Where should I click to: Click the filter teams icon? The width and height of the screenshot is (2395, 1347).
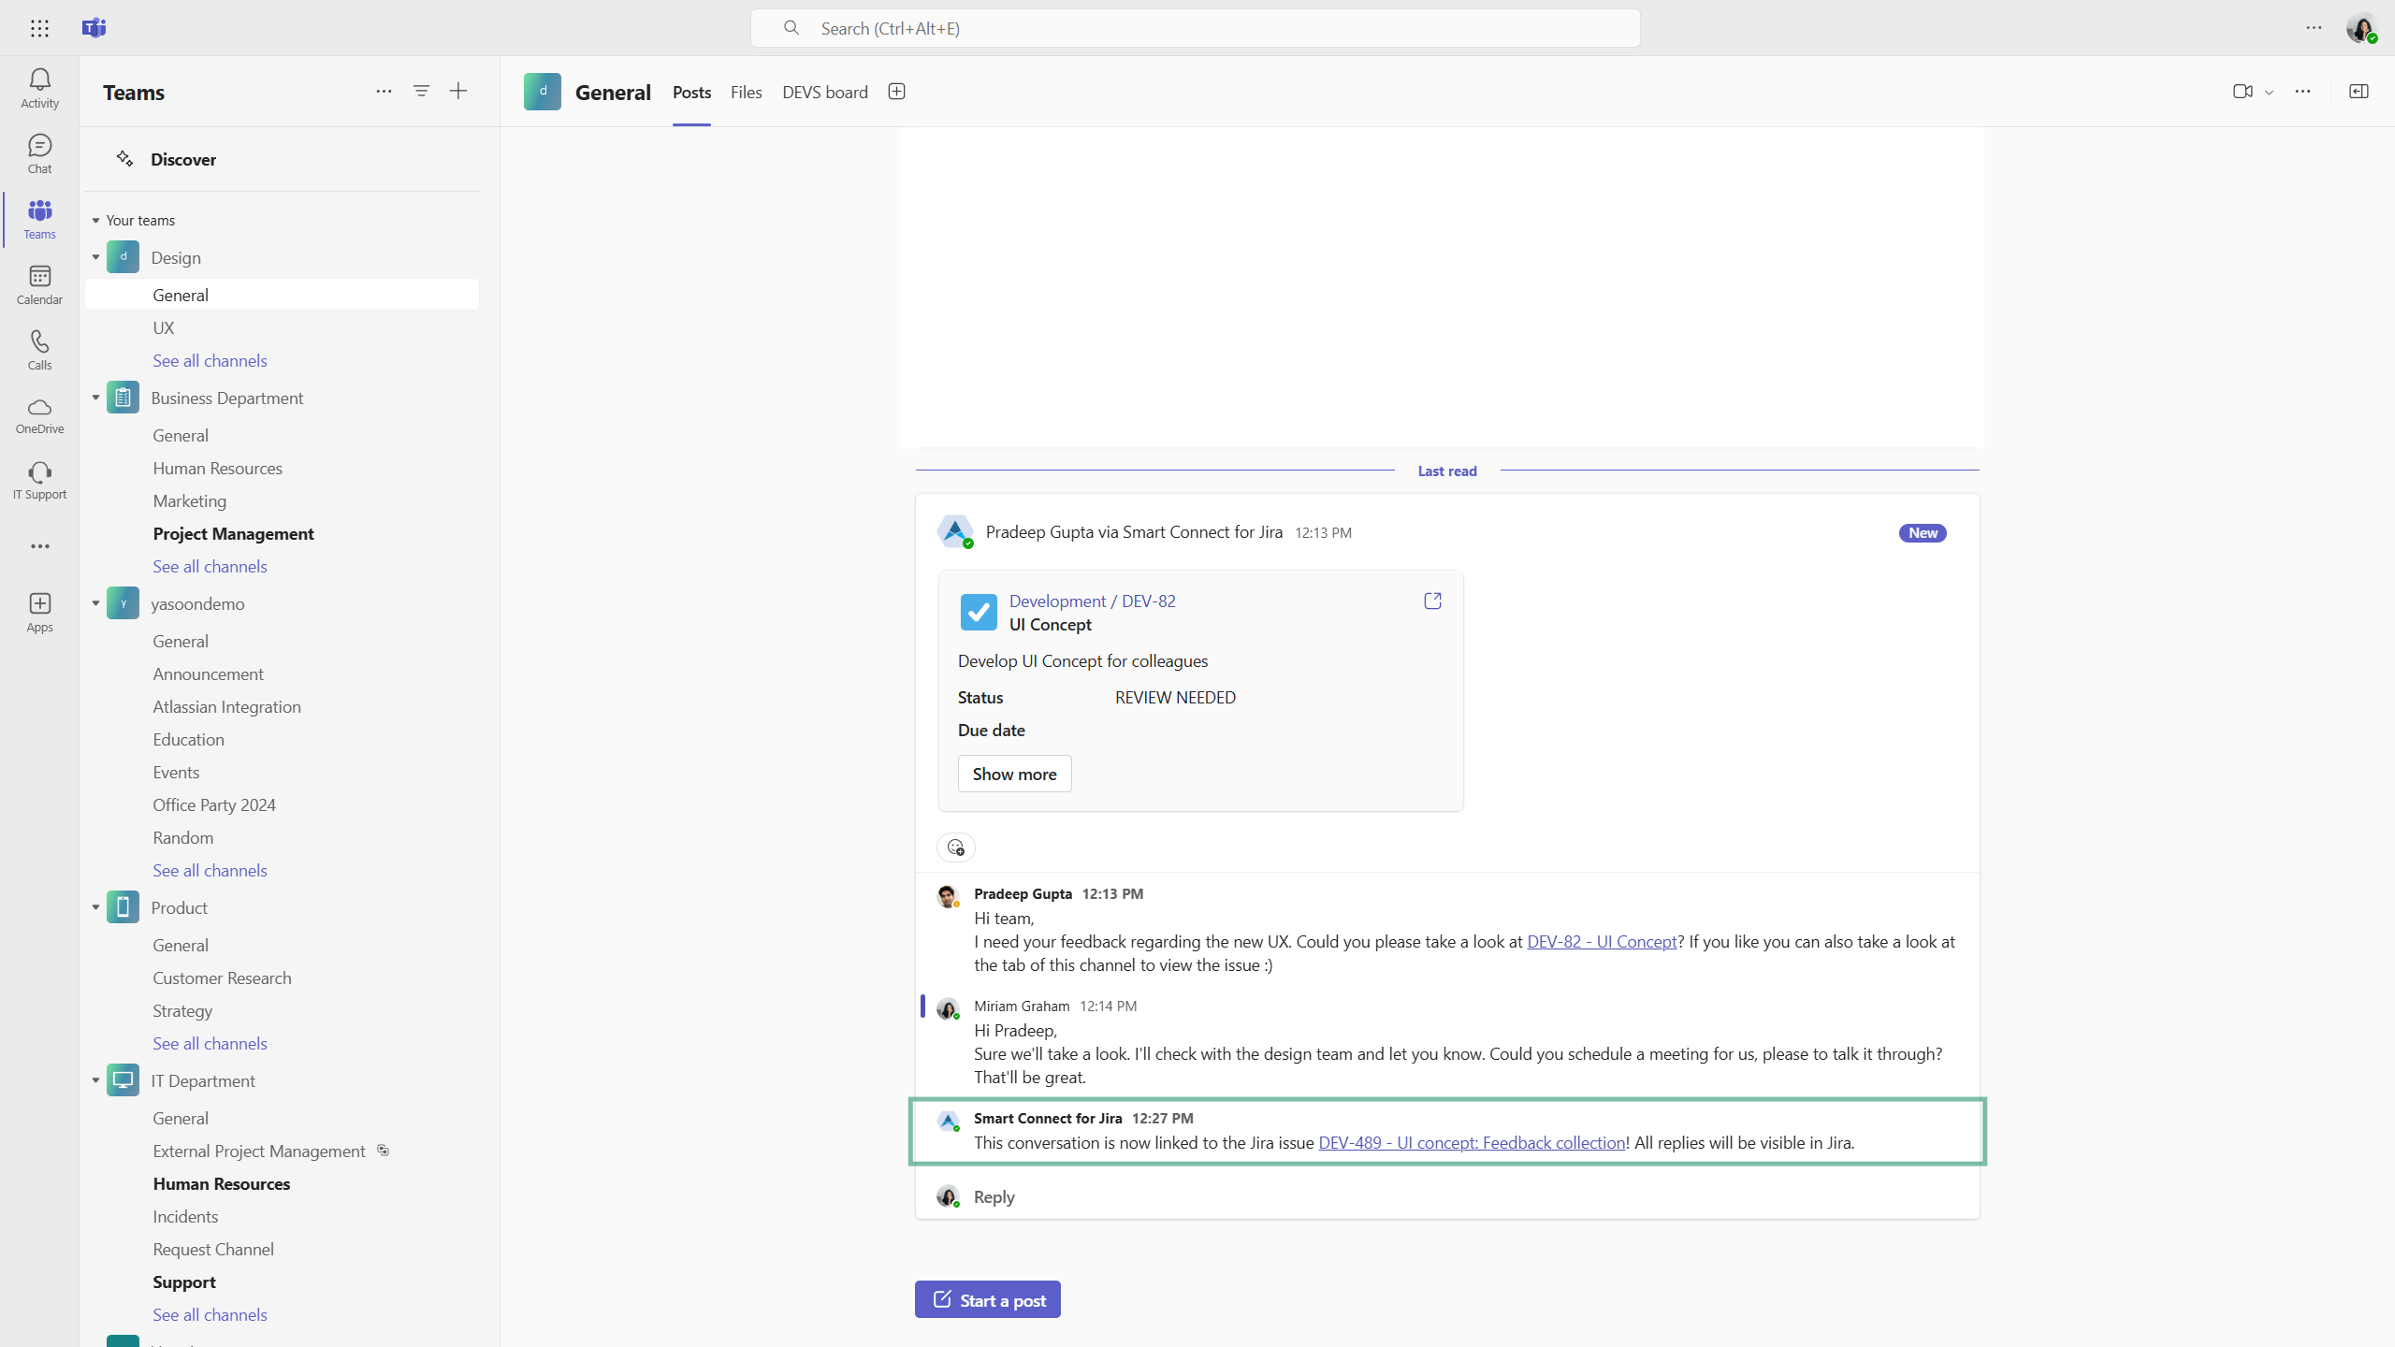[x=421, y=91]
